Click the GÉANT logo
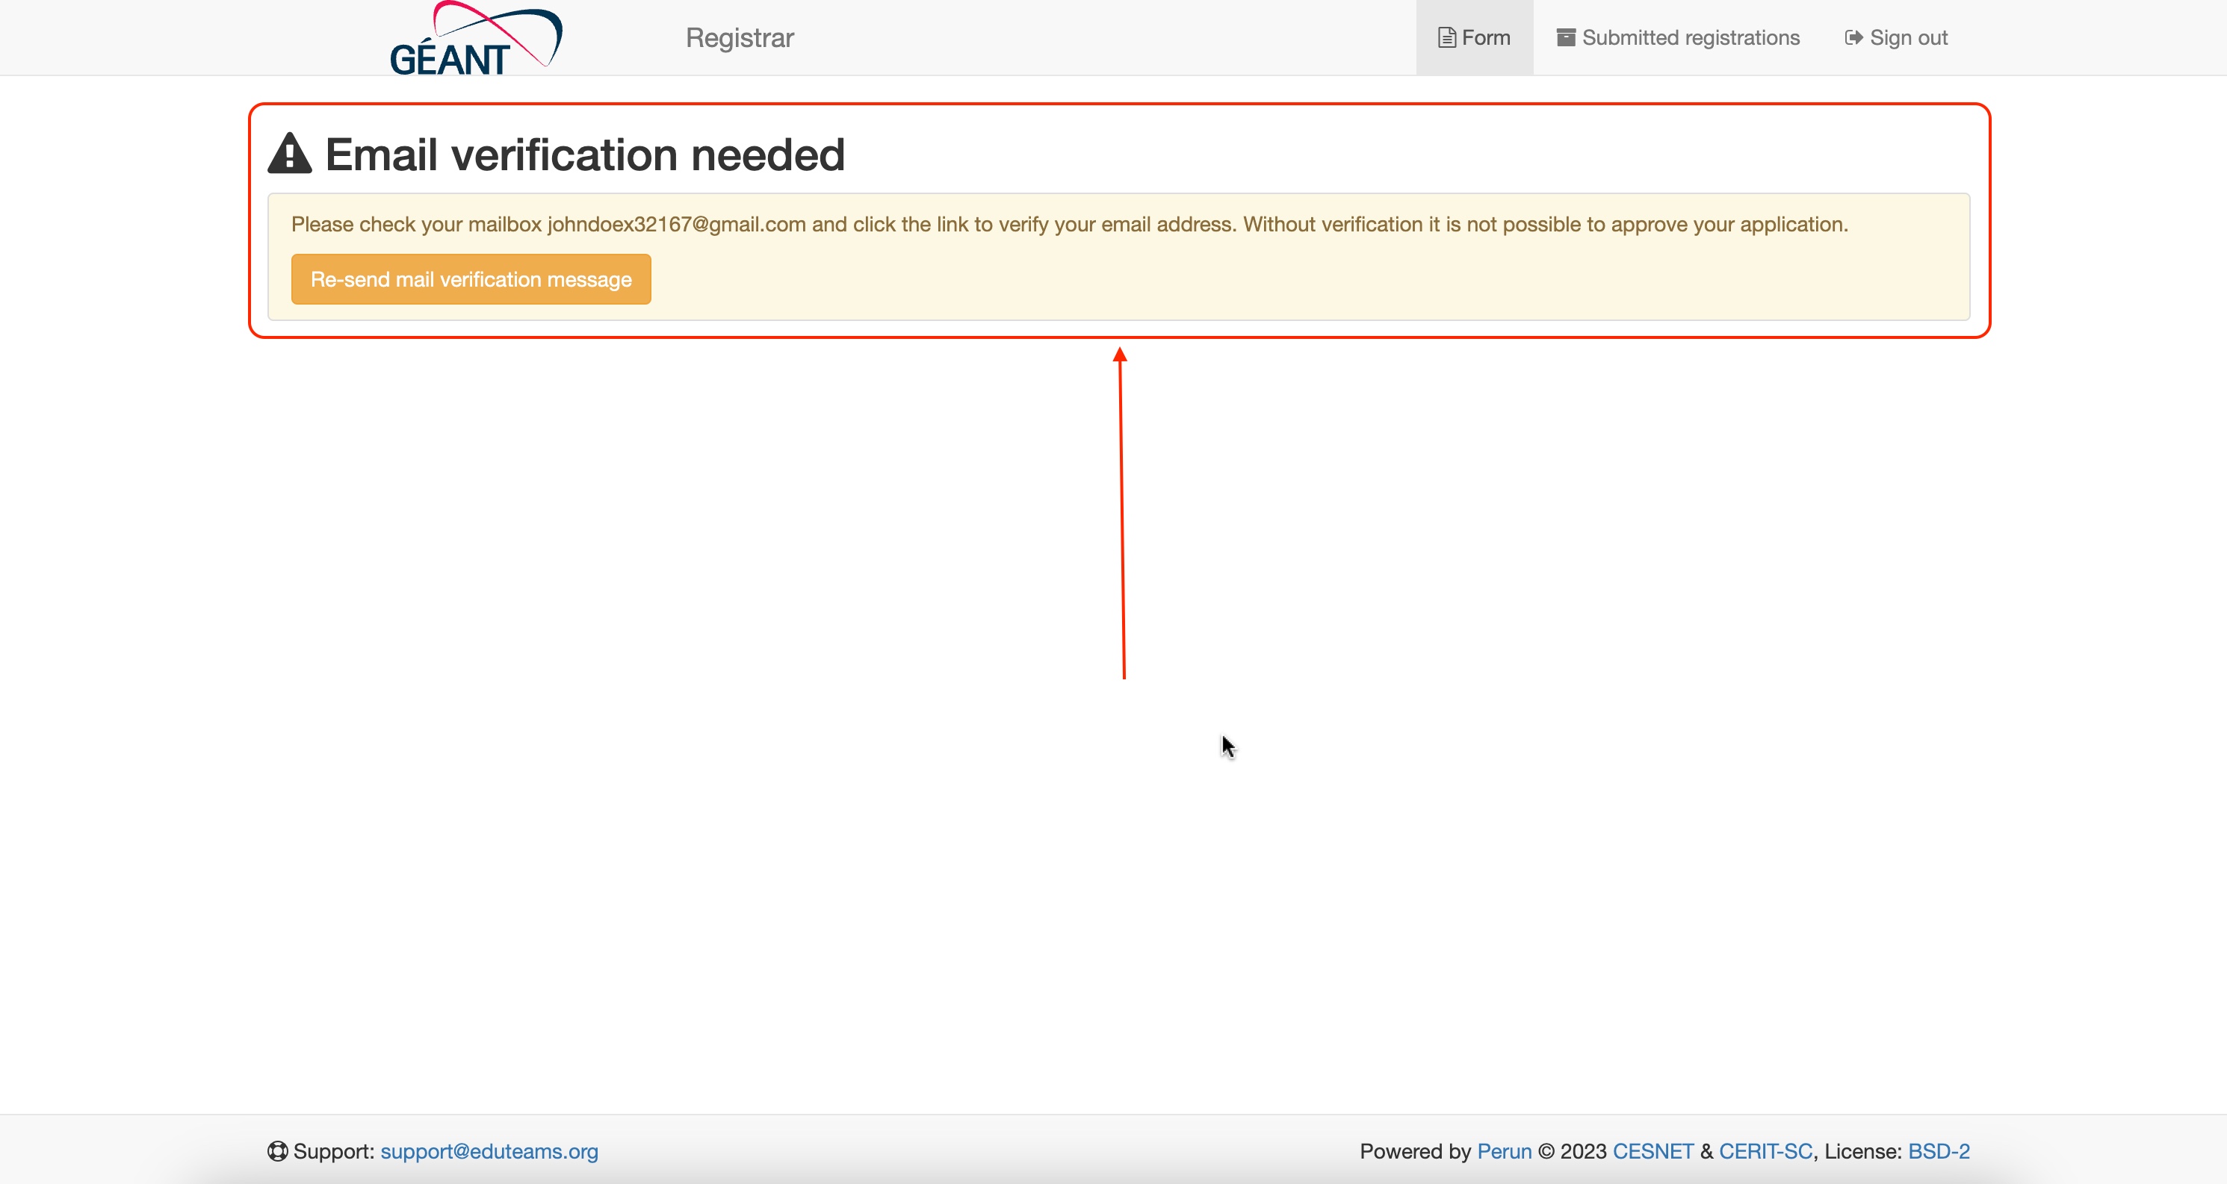This screenshot has height=1184, width=2227. [x=475, y=38]
